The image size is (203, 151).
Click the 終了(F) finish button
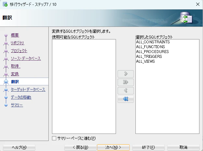coord(148,147)
